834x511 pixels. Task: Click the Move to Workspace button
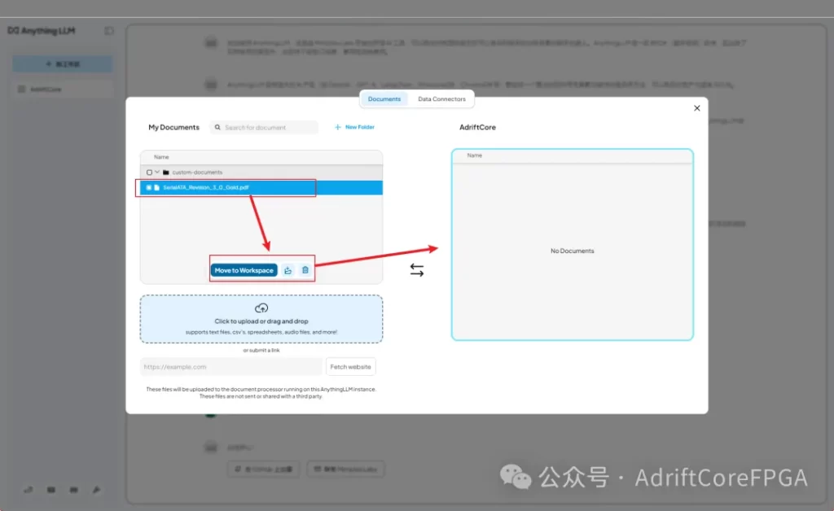click(x=244, y=270)
